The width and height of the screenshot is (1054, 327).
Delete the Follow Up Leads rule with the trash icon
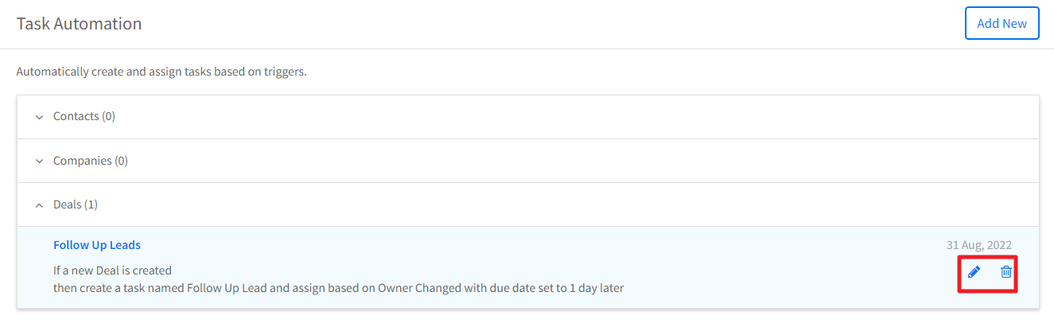(1006, 272)
